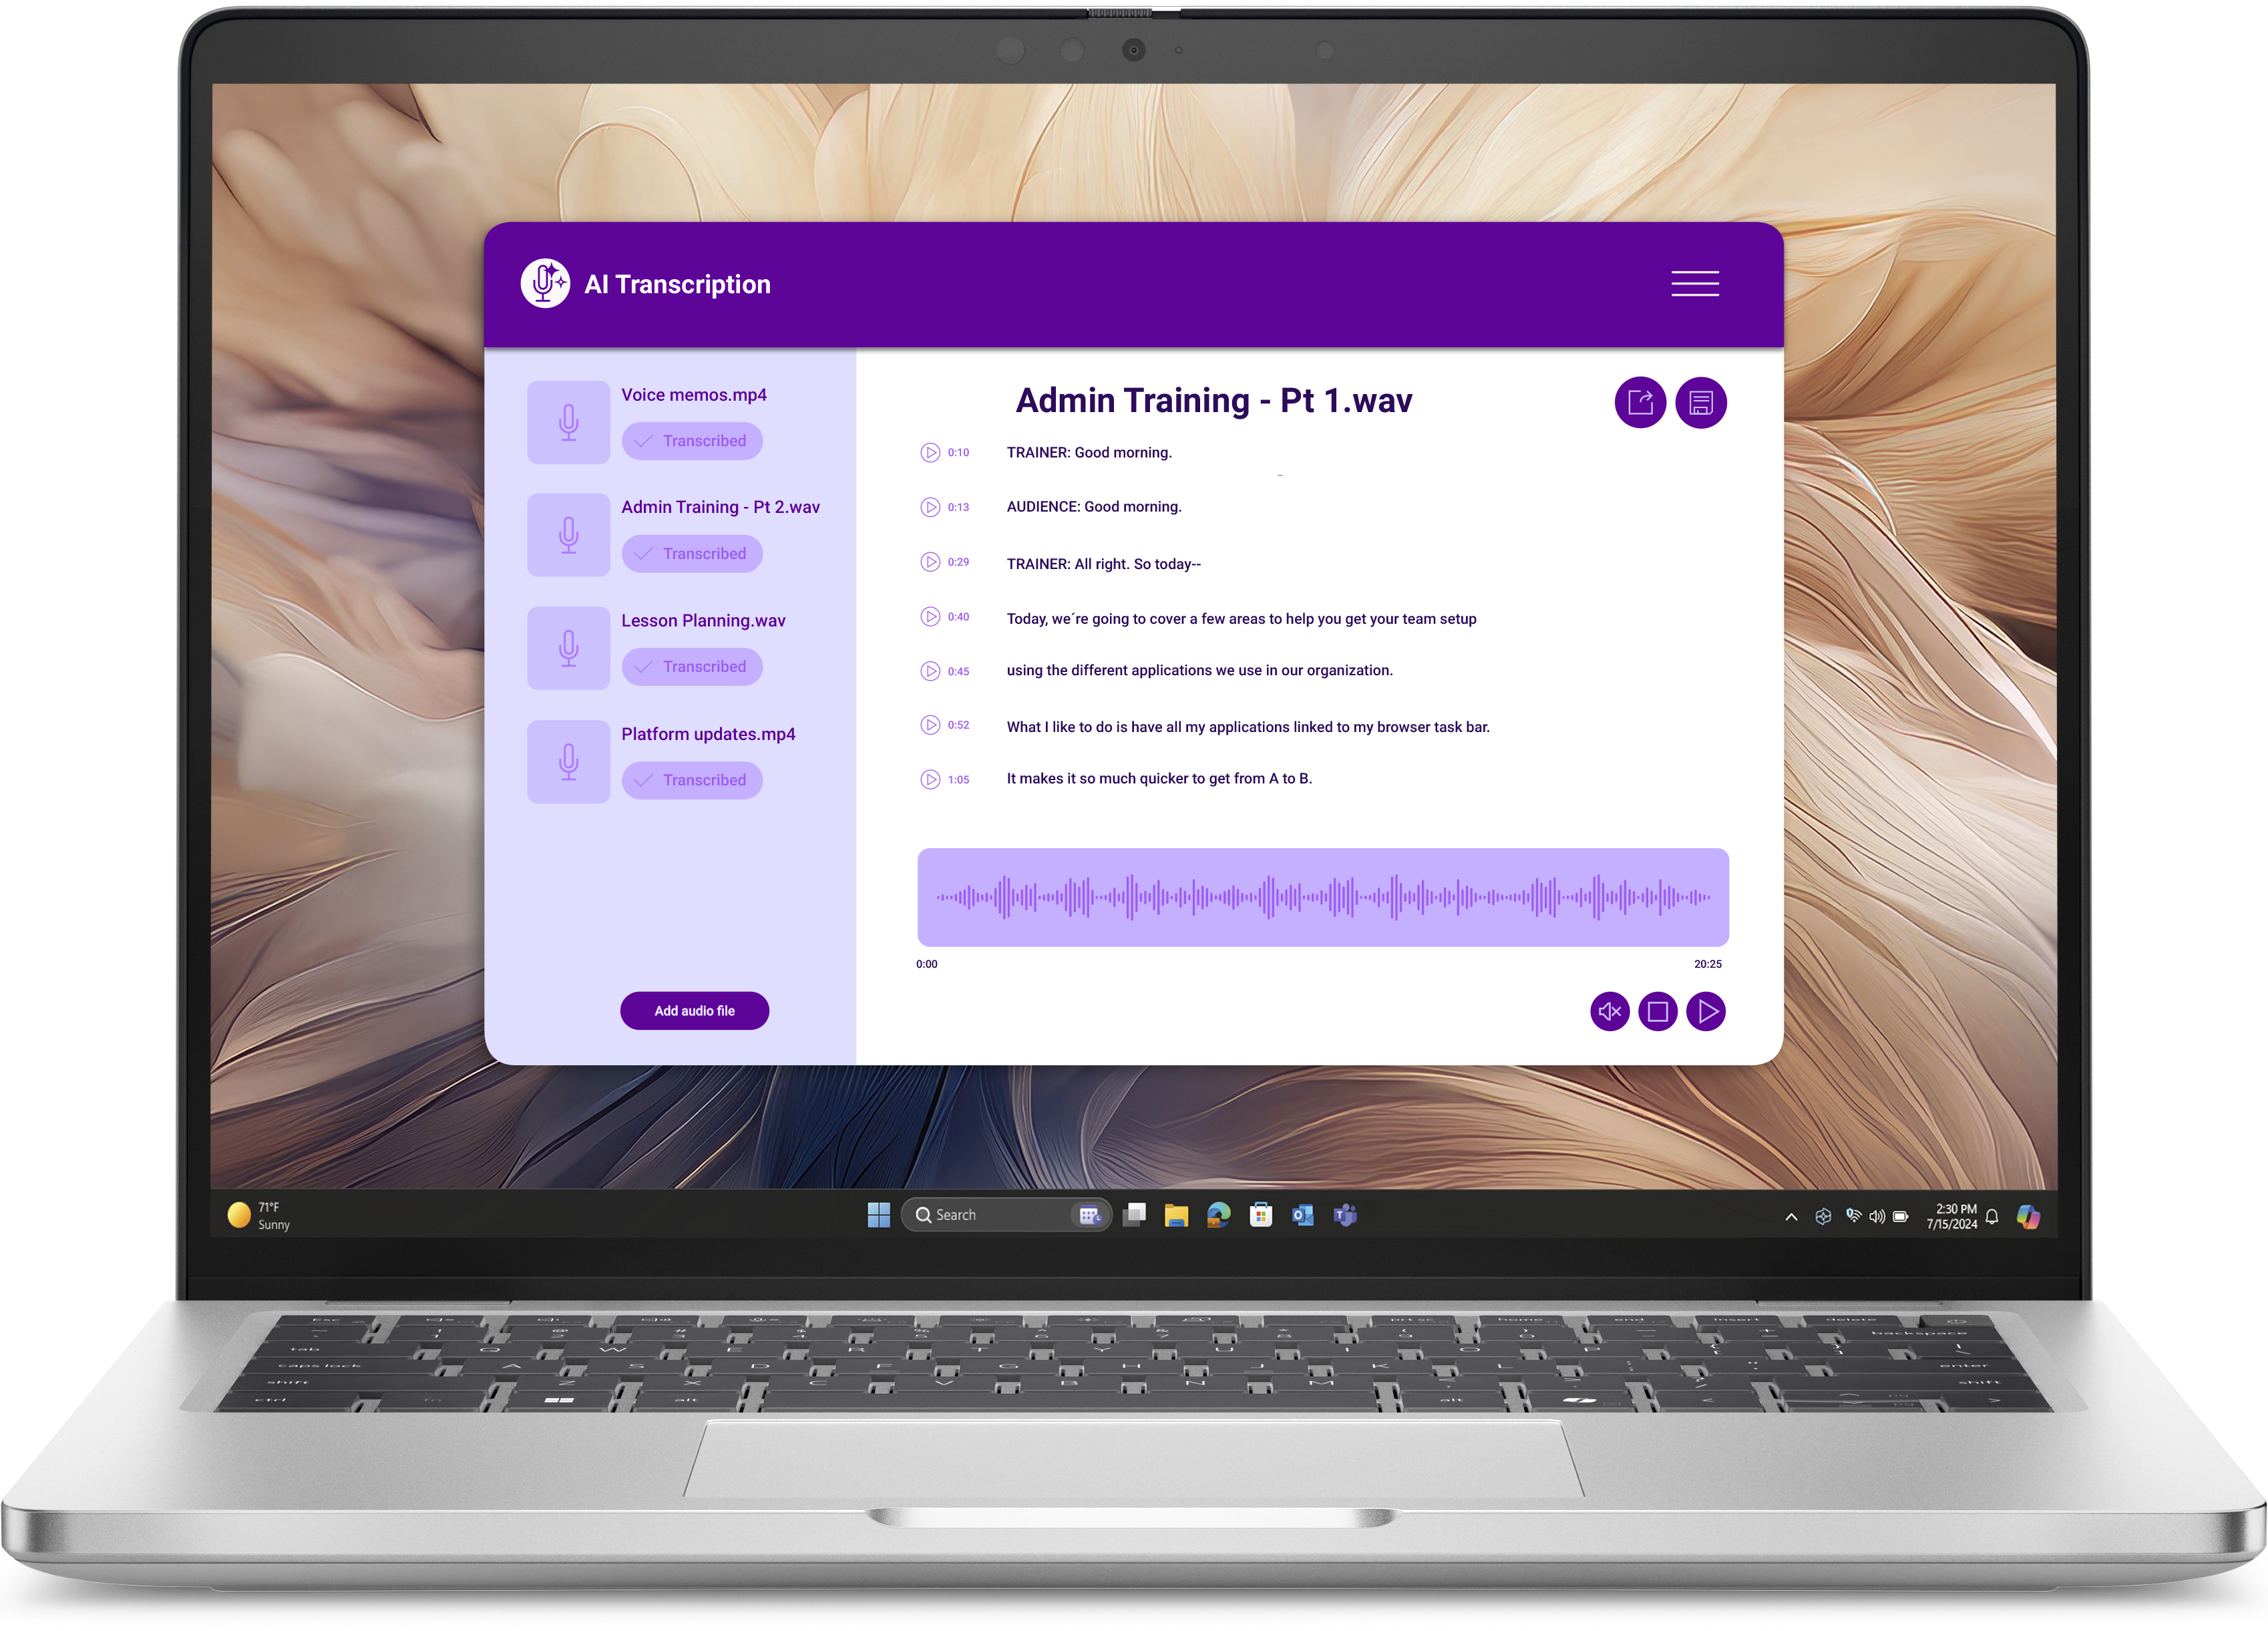2268x1631 pixels.
Task: Click the transcribed badge on Lesson Planning.wav
Action: 694,666
